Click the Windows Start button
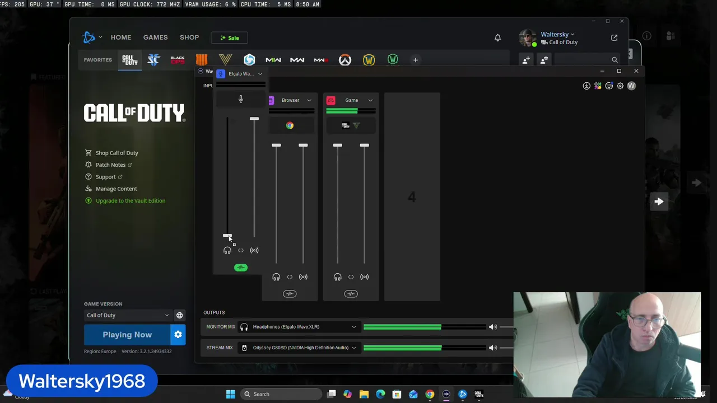The height and width of the screenshot is (403, 717). tap(230, 394)
